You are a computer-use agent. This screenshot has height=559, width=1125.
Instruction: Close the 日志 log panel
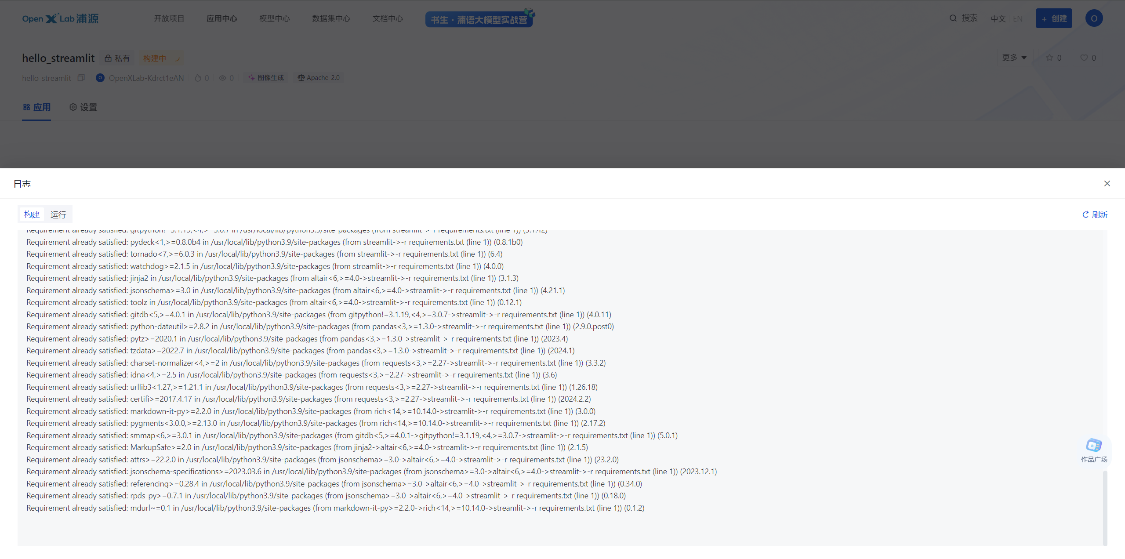coord(1107,183)
